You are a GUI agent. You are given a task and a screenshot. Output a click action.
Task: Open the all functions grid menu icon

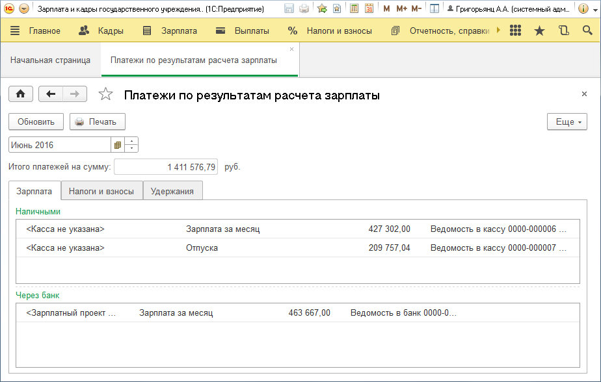515,31
